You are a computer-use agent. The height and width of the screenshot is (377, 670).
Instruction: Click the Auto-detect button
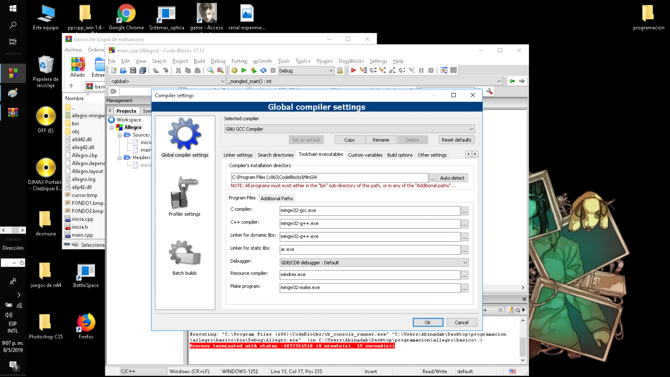pos(452,178)
